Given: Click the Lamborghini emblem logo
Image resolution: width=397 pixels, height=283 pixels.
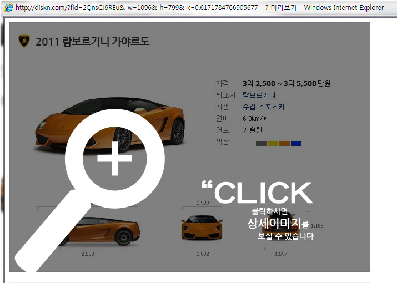Looking at the screenshot, I should (x=24, y=41).
